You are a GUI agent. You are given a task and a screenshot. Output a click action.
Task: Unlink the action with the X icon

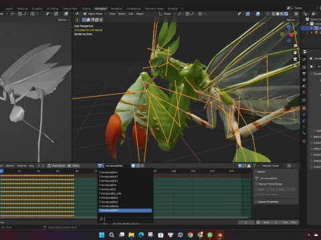click(142, 165)
